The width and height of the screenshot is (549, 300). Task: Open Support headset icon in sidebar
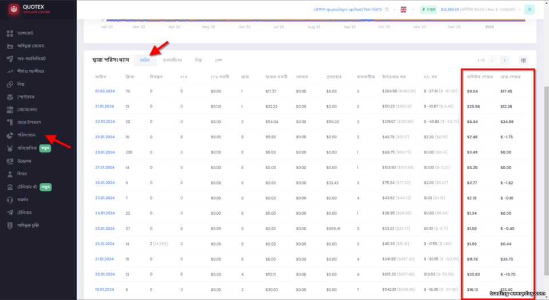10,200
